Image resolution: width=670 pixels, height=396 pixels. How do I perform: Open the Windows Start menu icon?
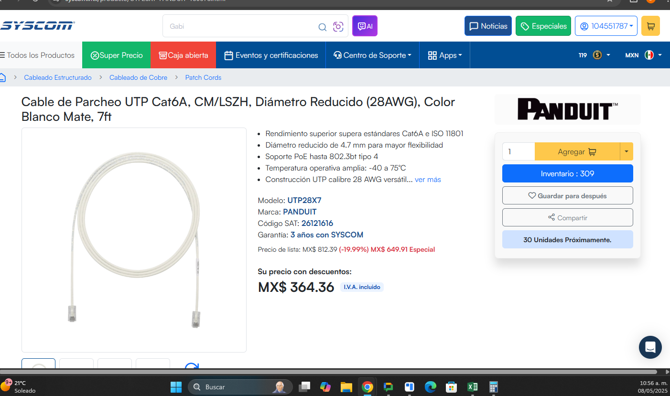(x=176, y=387)
